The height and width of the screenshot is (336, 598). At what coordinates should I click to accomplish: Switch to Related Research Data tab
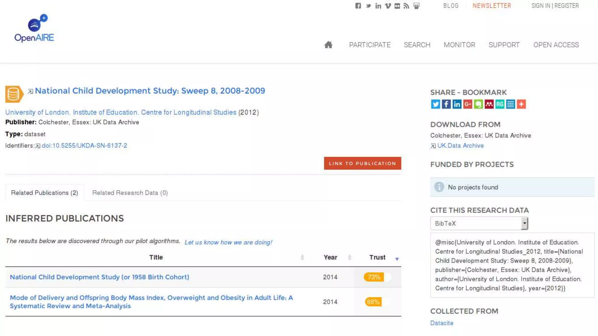(130, 193)
